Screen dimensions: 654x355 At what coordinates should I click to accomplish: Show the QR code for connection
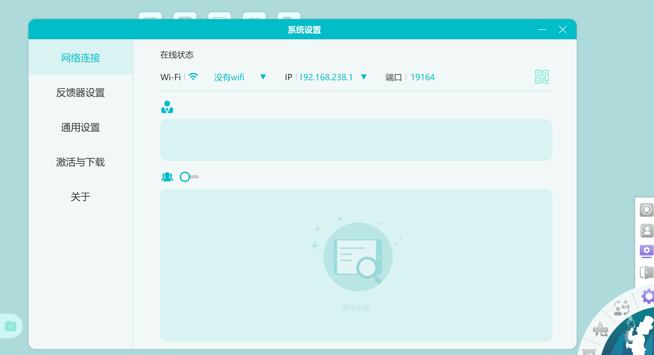point(542,77)
